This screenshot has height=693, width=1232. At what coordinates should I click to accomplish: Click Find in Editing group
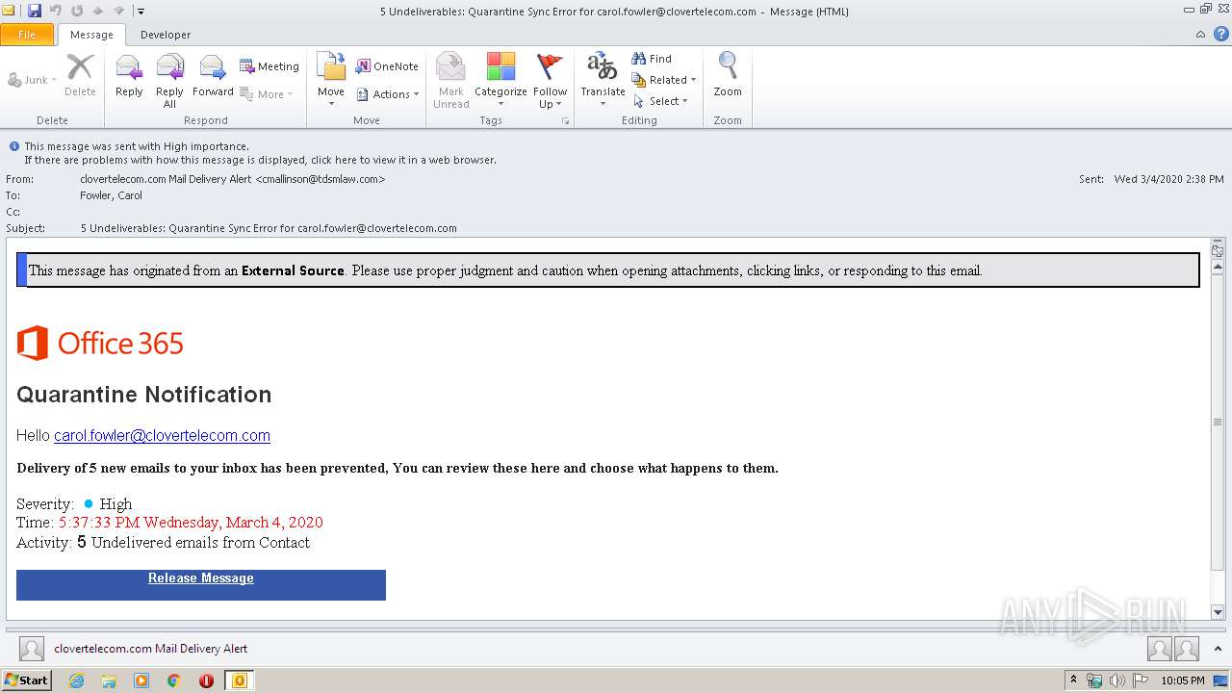[x=652, y=59]
